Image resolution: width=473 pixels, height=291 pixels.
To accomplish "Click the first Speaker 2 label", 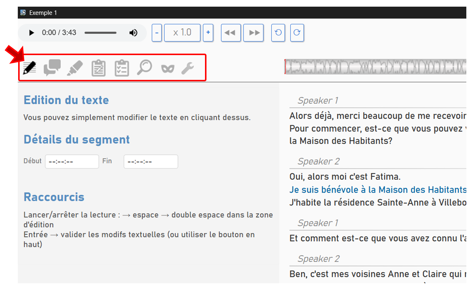I will click(318, 162).
